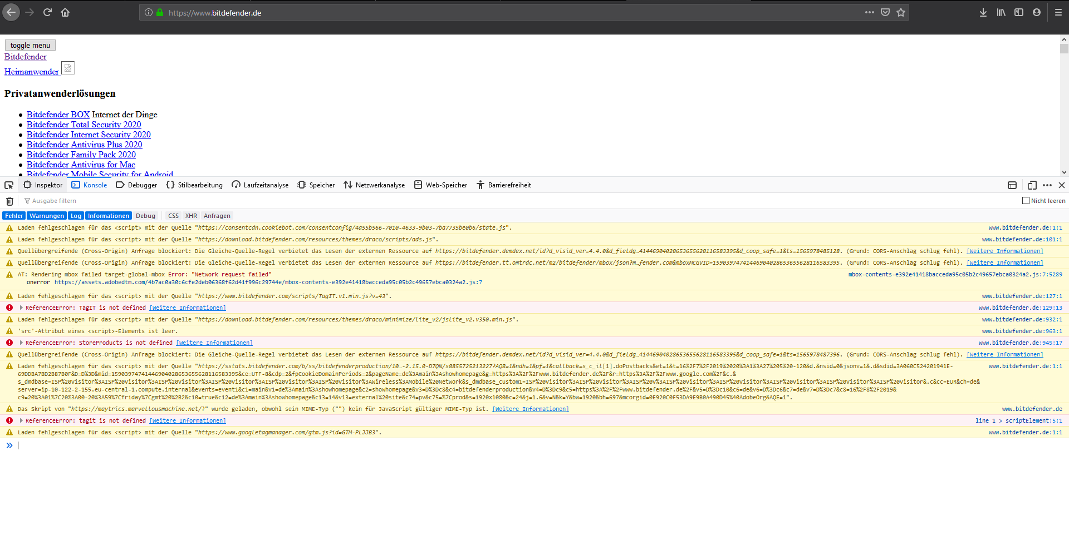Bookmark this page with the star
This screenshot has width=1069, height=560.
[901, 12]
